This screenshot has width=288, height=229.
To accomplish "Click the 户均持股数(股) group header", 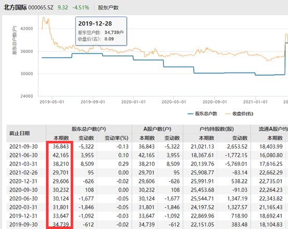I will tap(217, 129).
